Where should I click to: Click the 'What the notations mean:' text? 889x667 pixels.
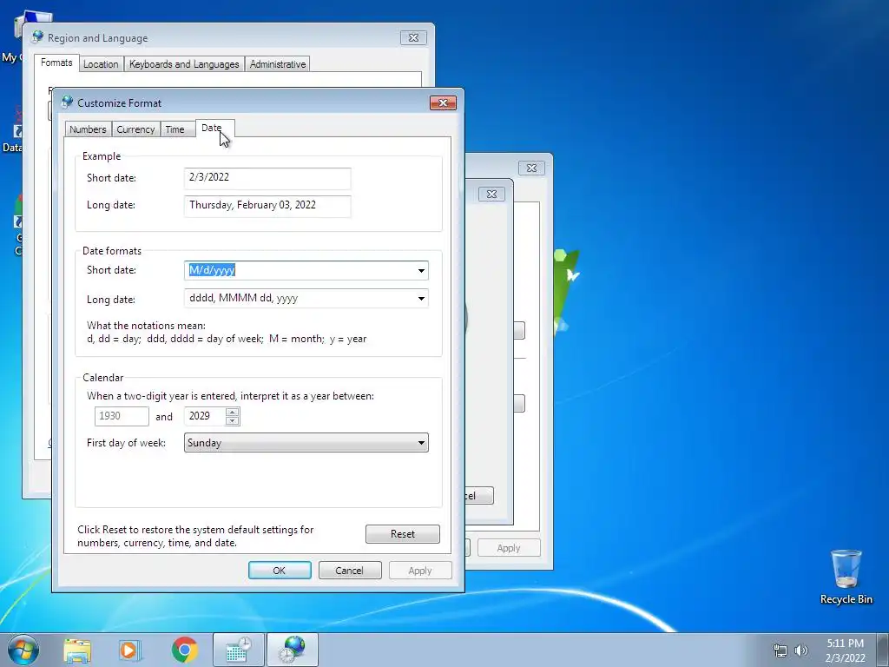pos(146,326)
